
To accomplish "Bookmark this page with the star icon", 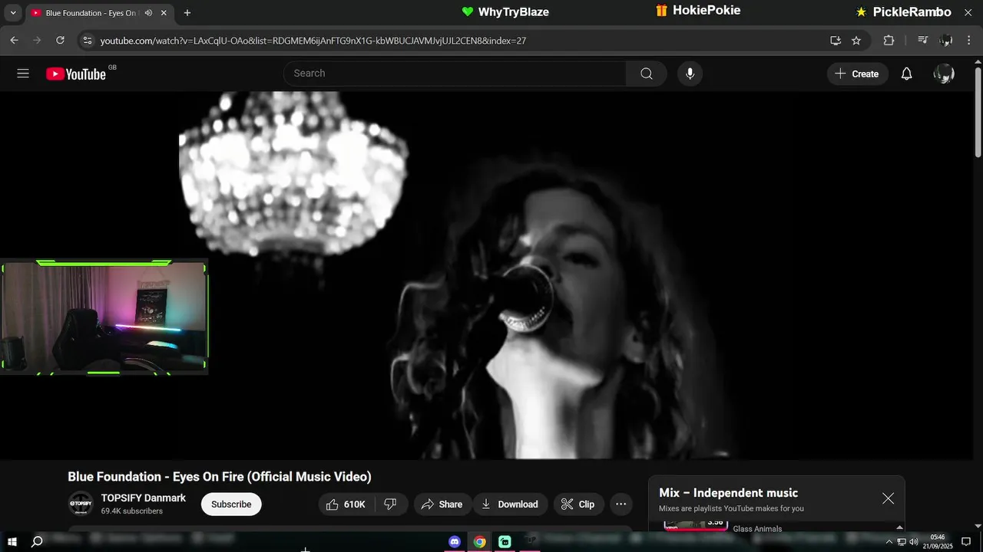I will [x=856, y=41].
